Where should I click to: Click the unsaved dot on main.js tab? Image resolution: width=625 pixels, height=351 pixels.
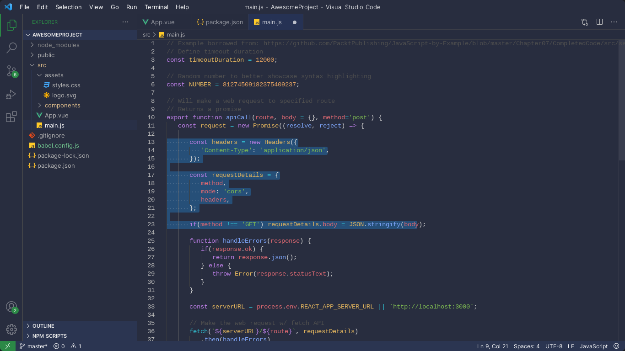pos(295,22)
